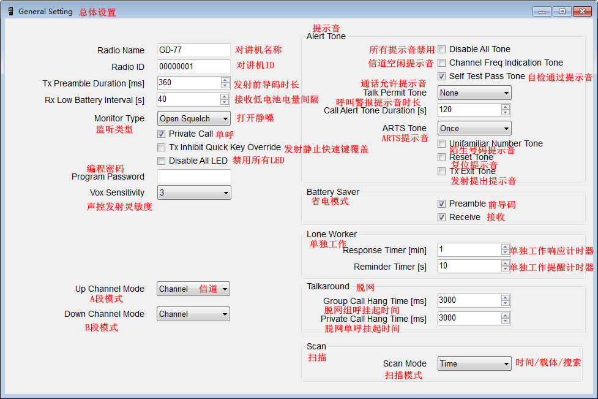The image size is (598, 399).
Task: Increase Private Call Hang Time value
Action: click(505, 315)
